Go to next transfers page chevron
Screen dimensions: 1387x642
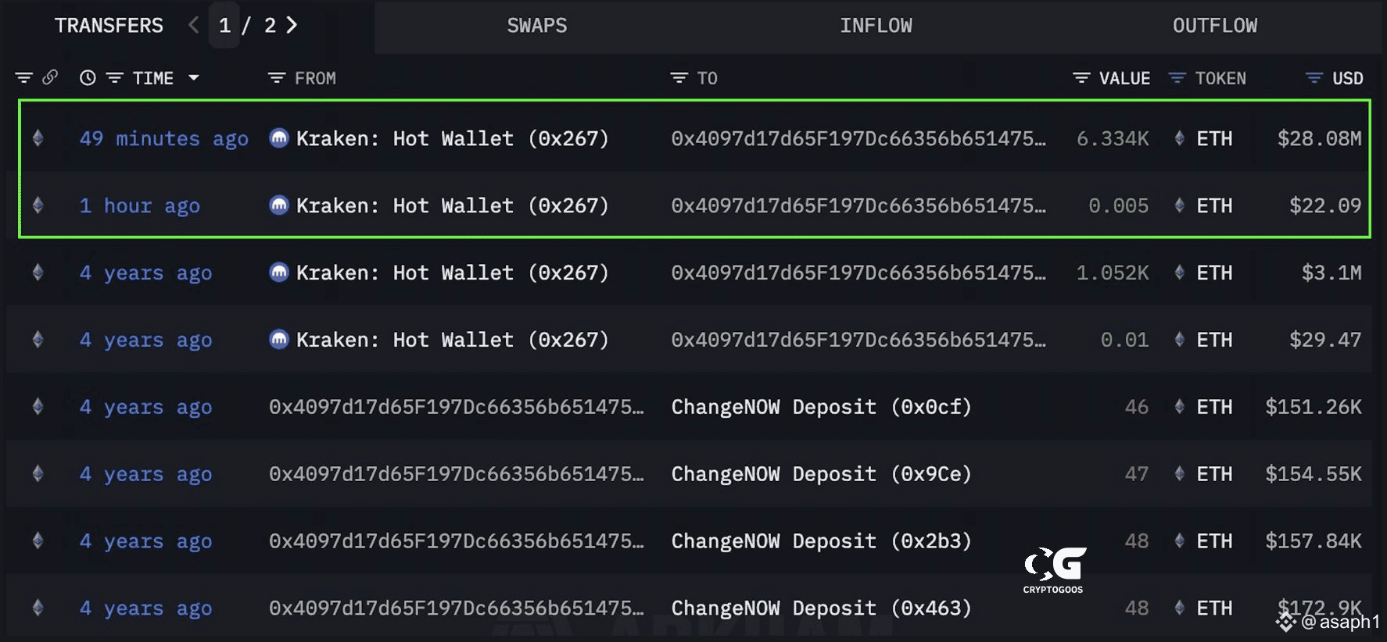tap(292, 25)
